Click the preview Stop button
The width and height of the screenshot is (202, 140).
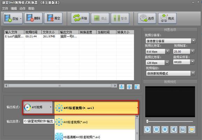pyautogui.click(x=165, y=129)
